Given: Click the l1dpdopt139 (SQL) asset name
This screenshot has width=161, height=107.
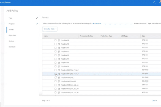Looking at the screenshot, I should pyautogui.click(x=67, y=78).
